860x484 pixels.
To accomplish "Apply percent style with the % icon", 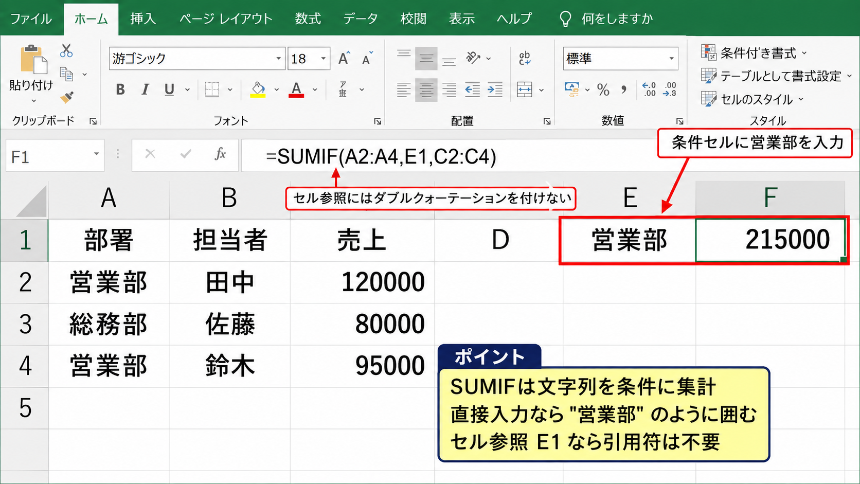I will point(603,90).
